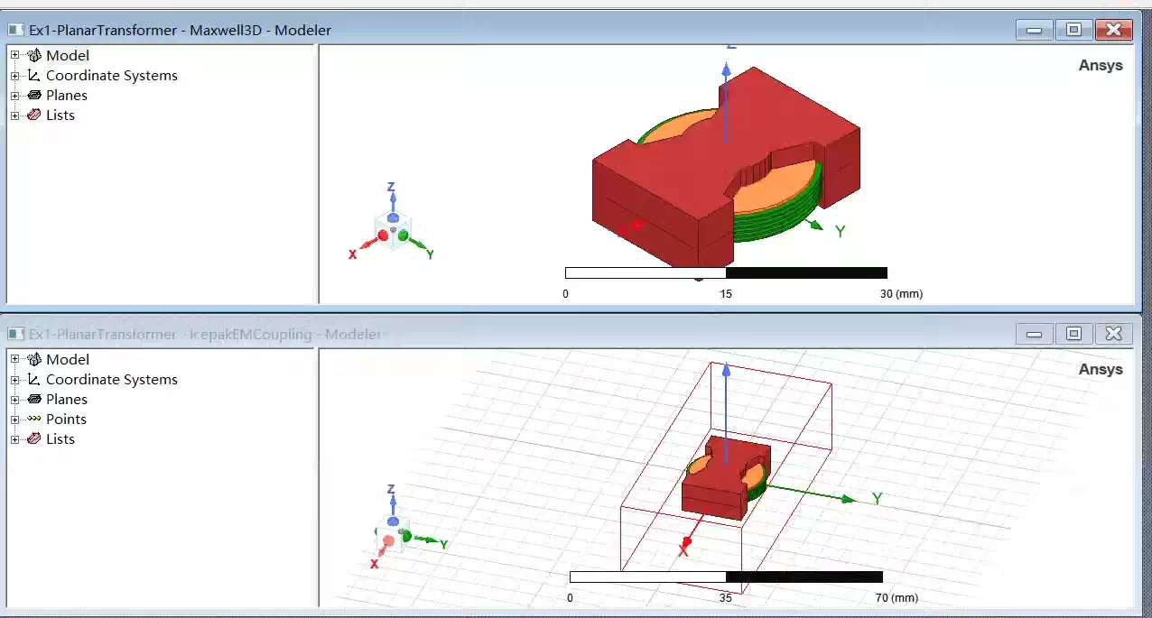This screenshot has width=1152, height=618.
Task: Maximize the Maxwell3D Modeler window
Action: [x=1073, y=30]
